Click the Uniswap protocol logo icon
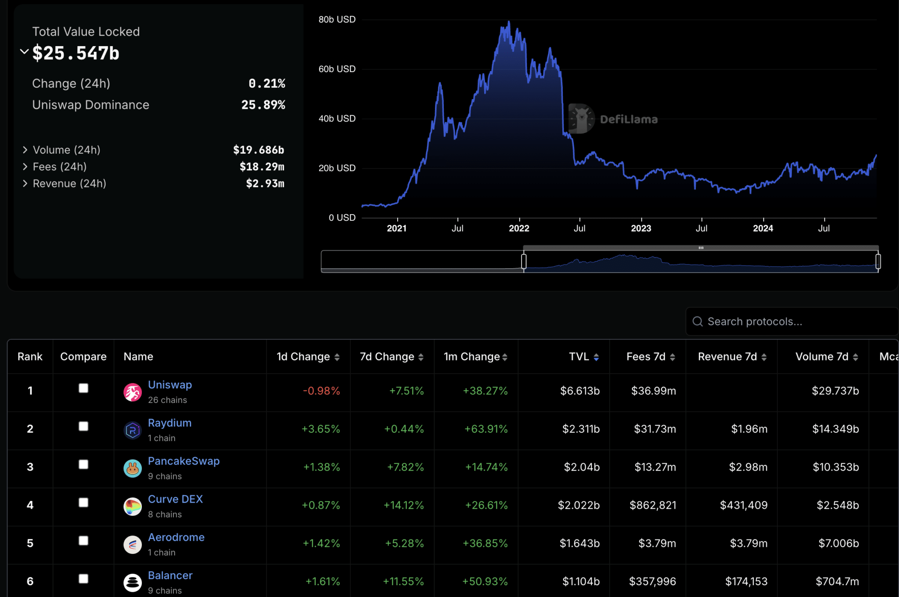 pyautogui.click(x=132, y=392)
